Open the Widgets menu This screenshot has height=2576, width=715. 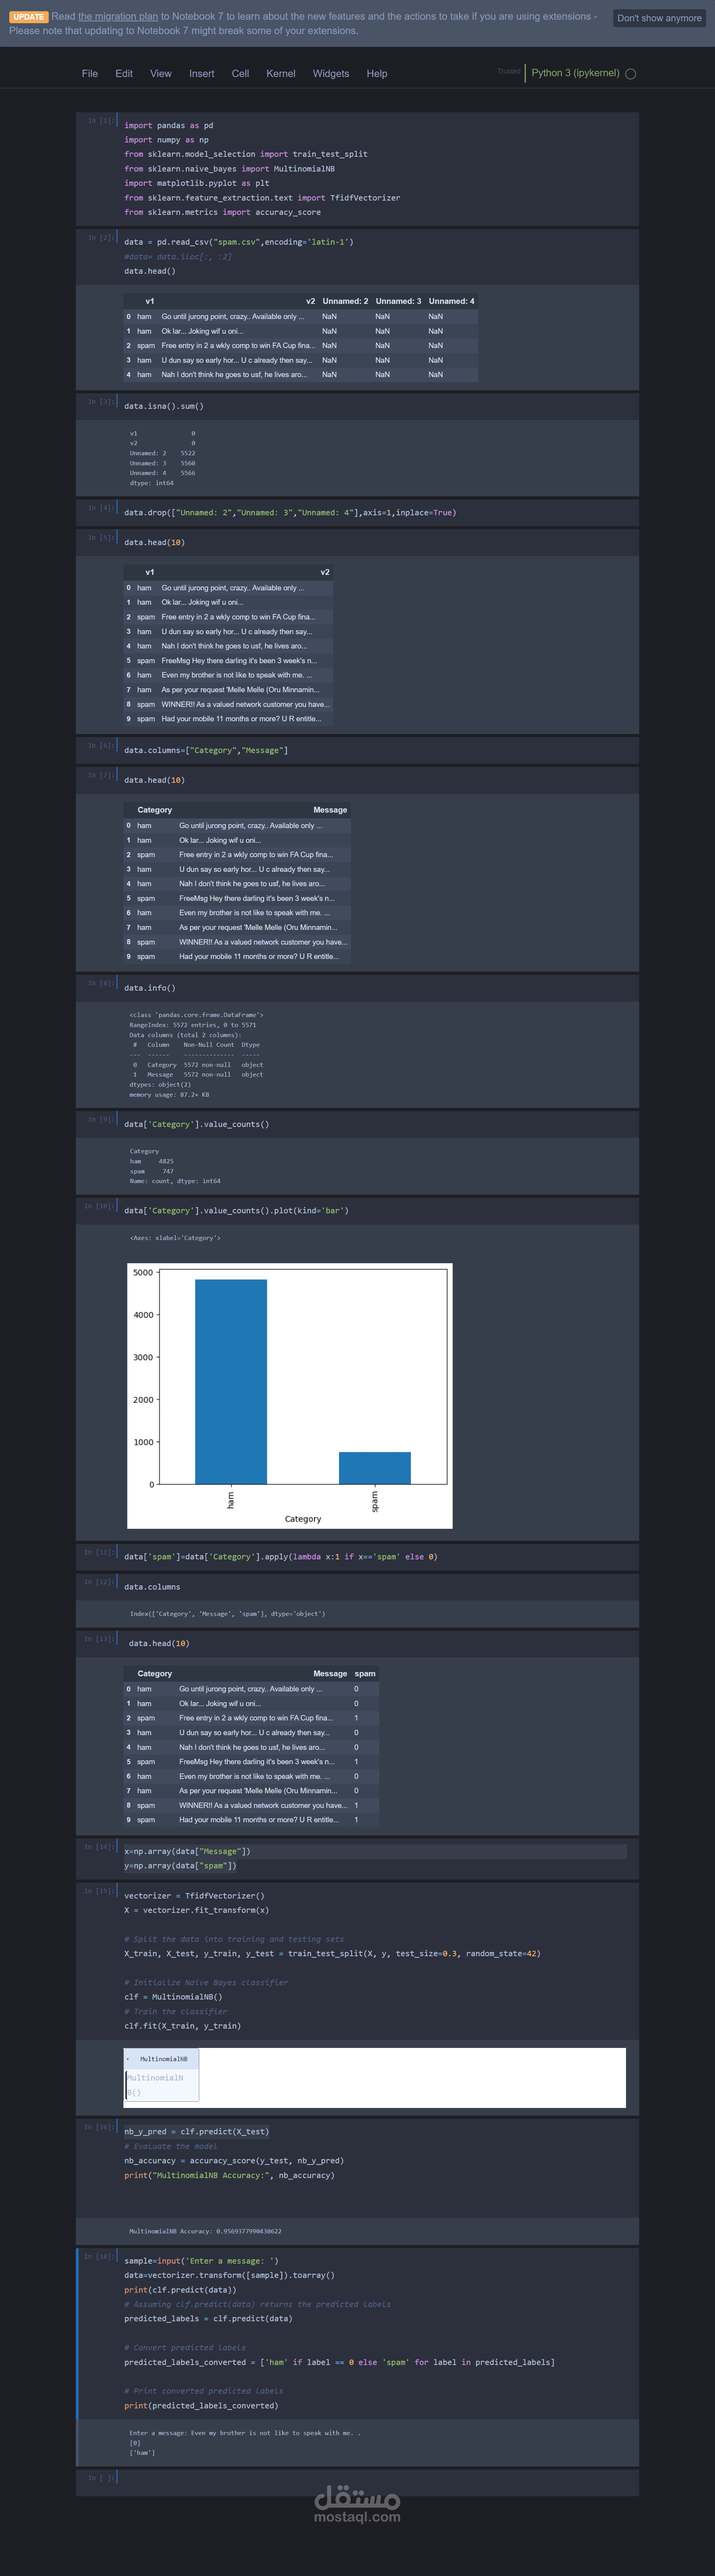[x=331, y=74]
